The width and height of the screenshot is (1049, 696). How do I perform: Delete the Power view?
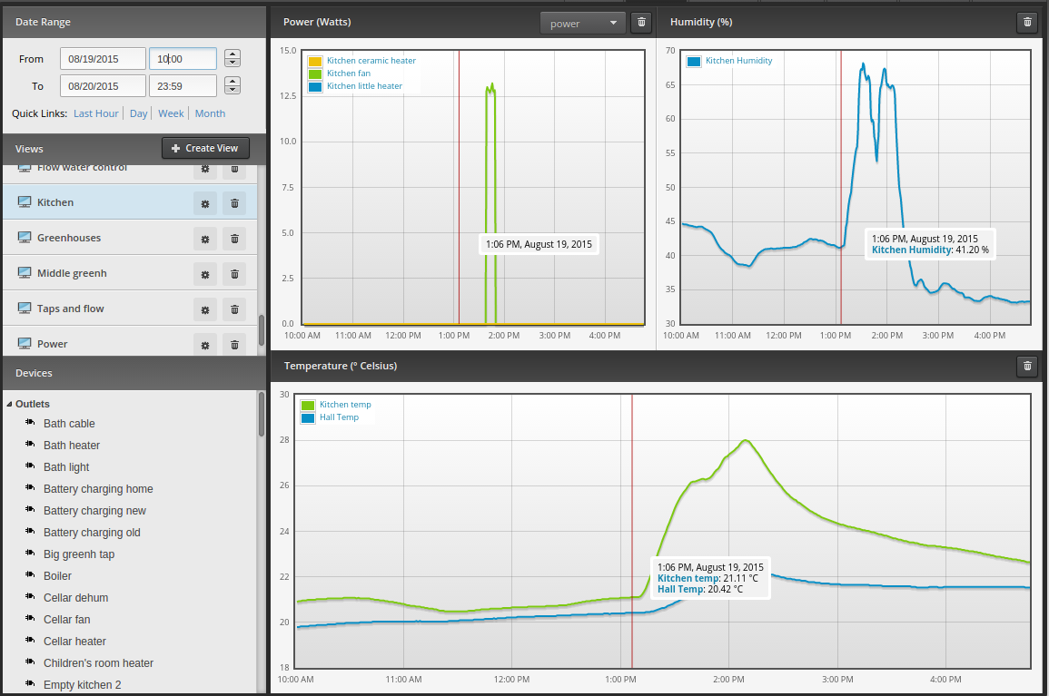pyautogui.click(x=234, y=344)
